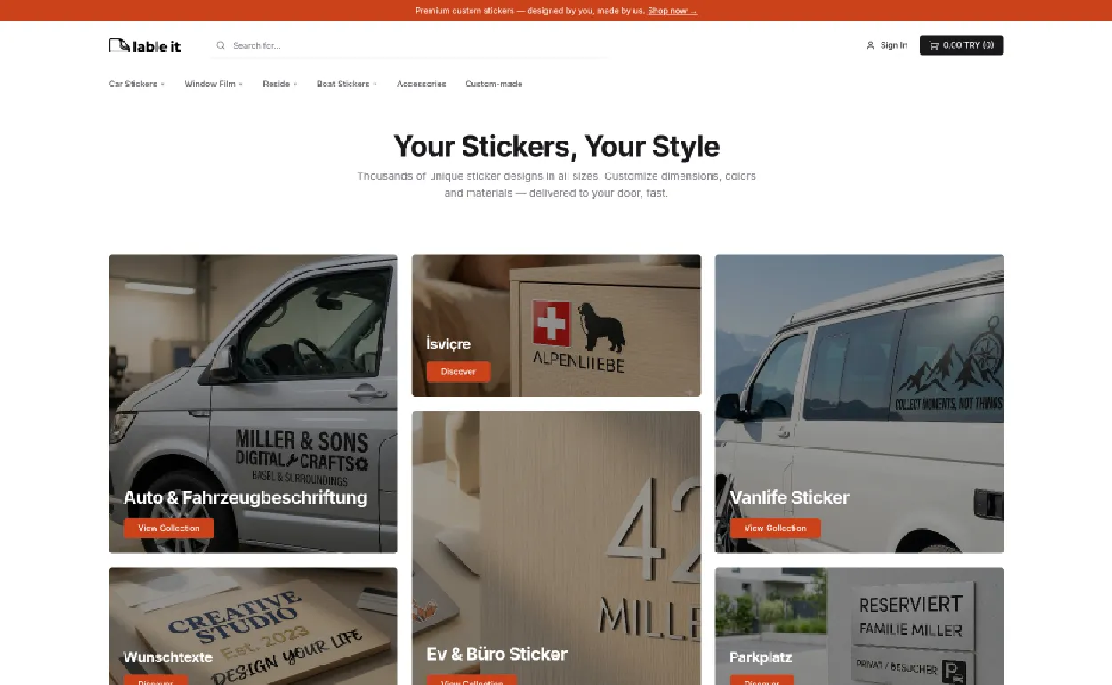The image size is (1112, 685).
Task: Open the Ev & Büro Sticker tile
Action: (x=556, y=548)
